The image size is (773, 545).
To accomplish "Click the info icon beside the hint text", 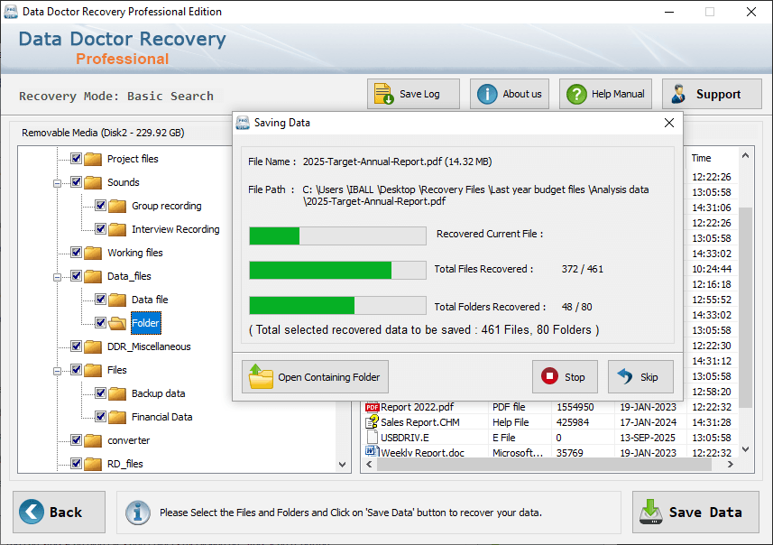I will pyautogui.click(x=137, y=513).
